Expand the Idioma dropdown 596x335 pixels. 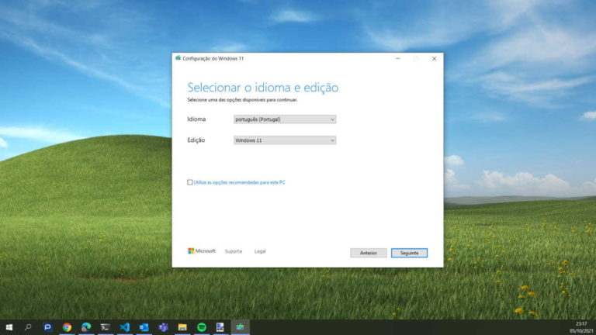pyautogui.click(x=285, y=119)
